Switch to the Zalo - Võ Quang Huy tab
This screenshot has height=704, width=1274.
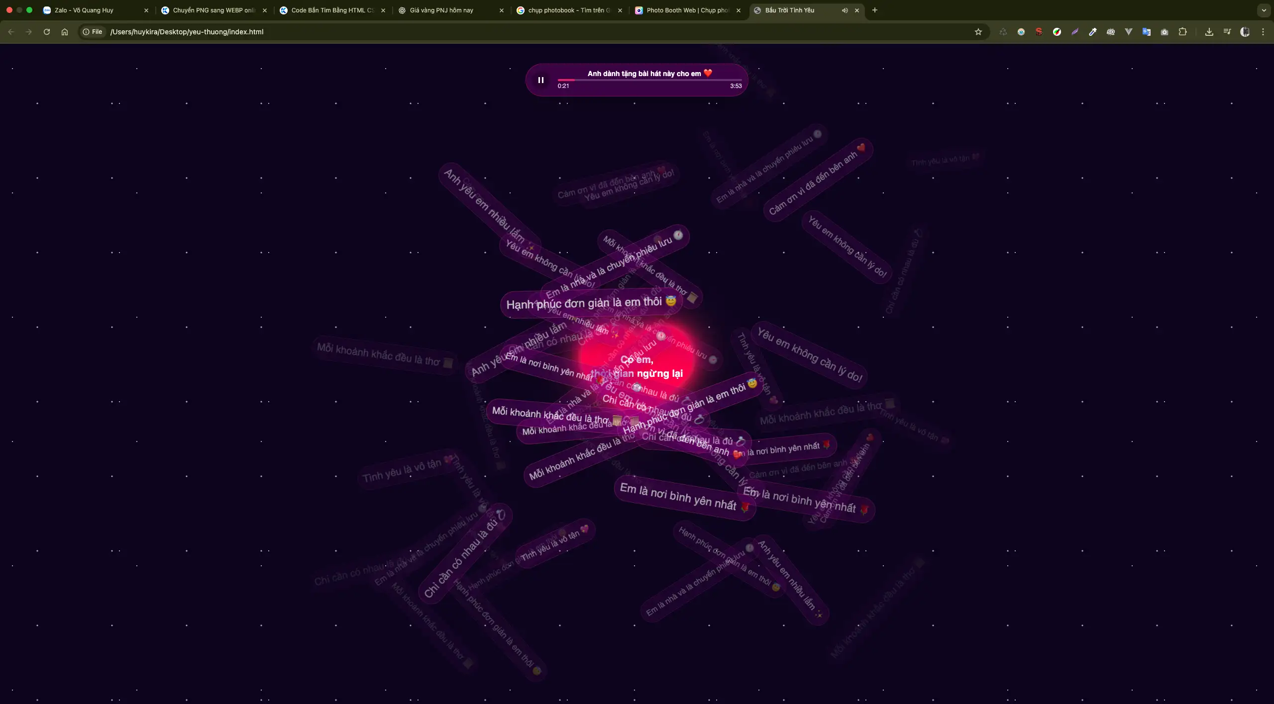pyautogui.click(x=84, y=10)
